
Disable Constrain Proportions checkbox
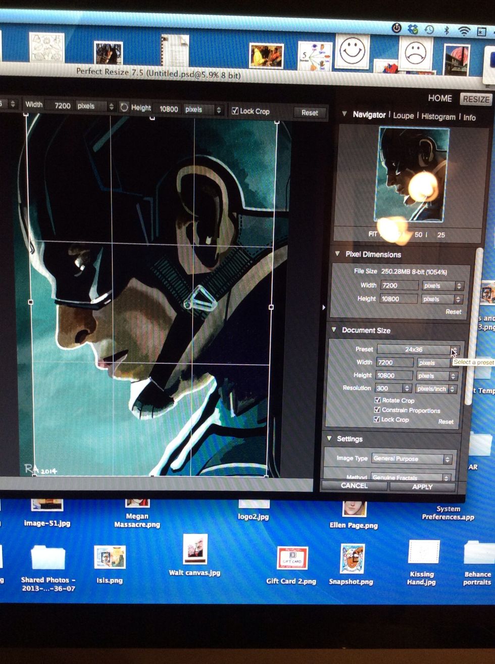coord(377,410)
